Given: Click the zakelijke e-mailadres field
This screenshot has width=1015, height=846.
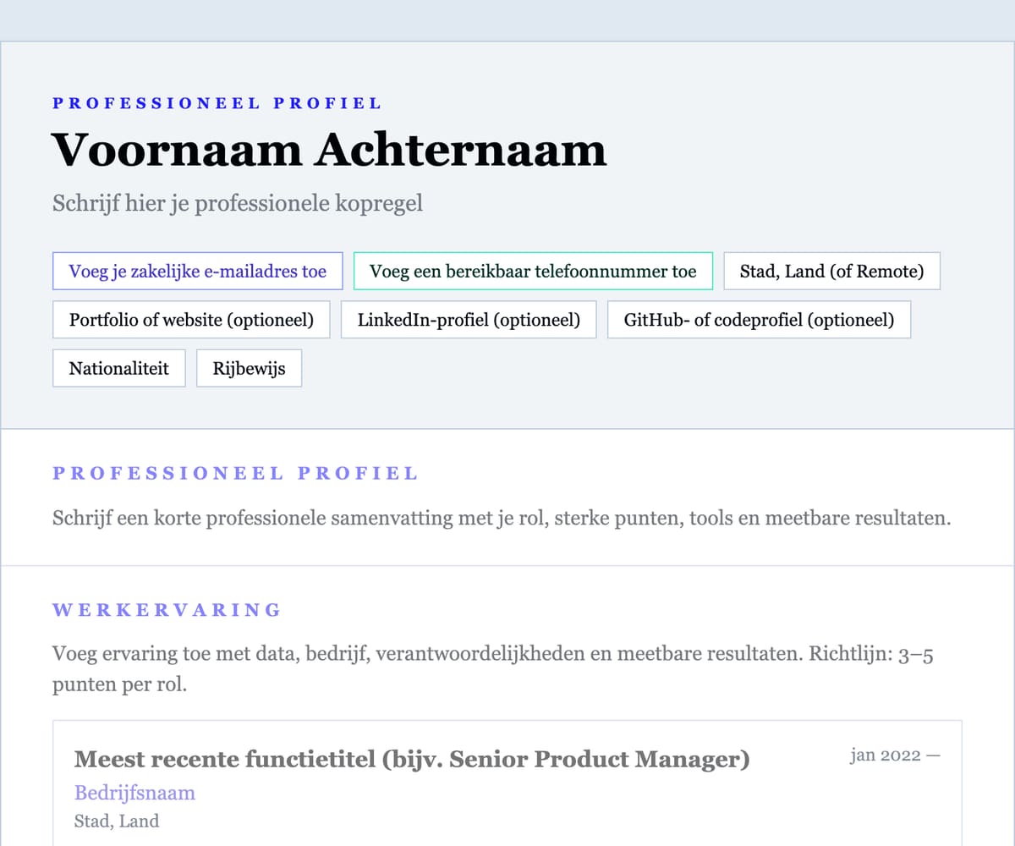Looking at the screenshot, I should [197, 271].
